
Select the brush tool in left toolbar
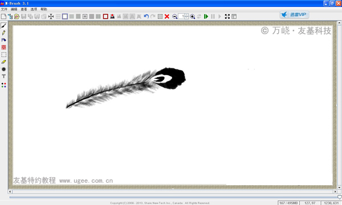[4, 26]
